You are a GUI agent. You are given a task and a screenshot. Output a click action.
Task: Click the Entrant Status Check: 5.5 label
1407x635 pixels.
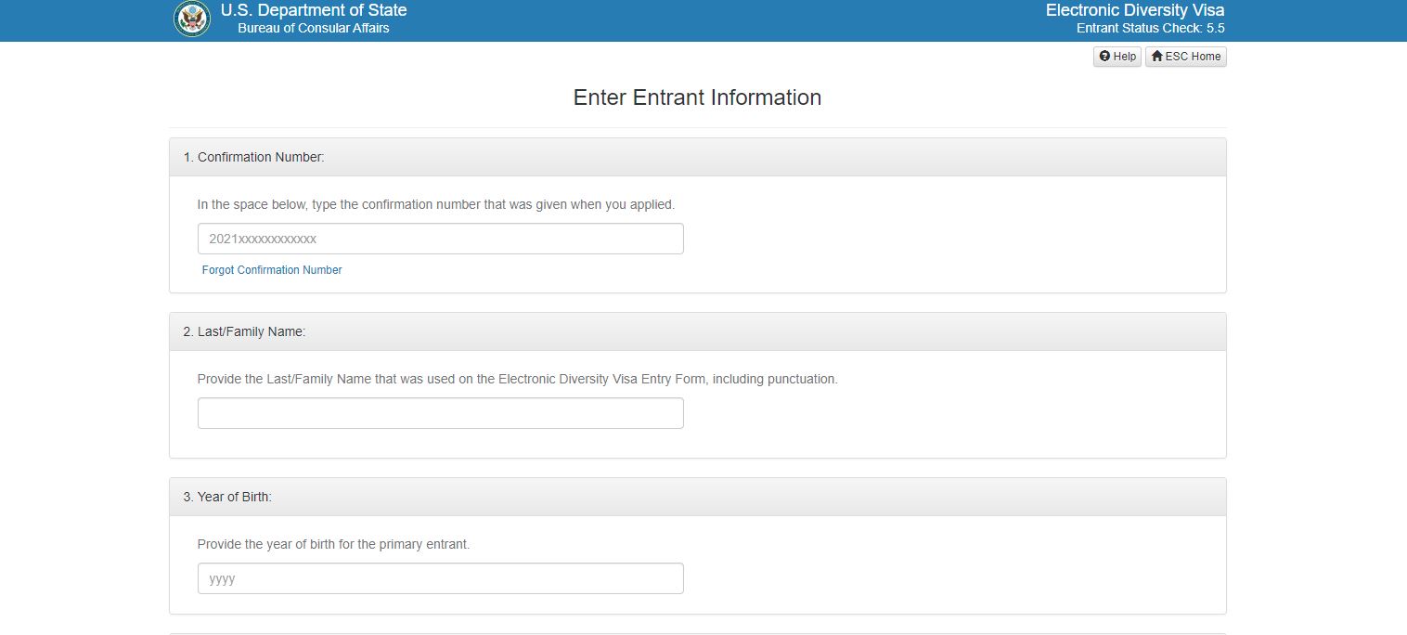1150,29
